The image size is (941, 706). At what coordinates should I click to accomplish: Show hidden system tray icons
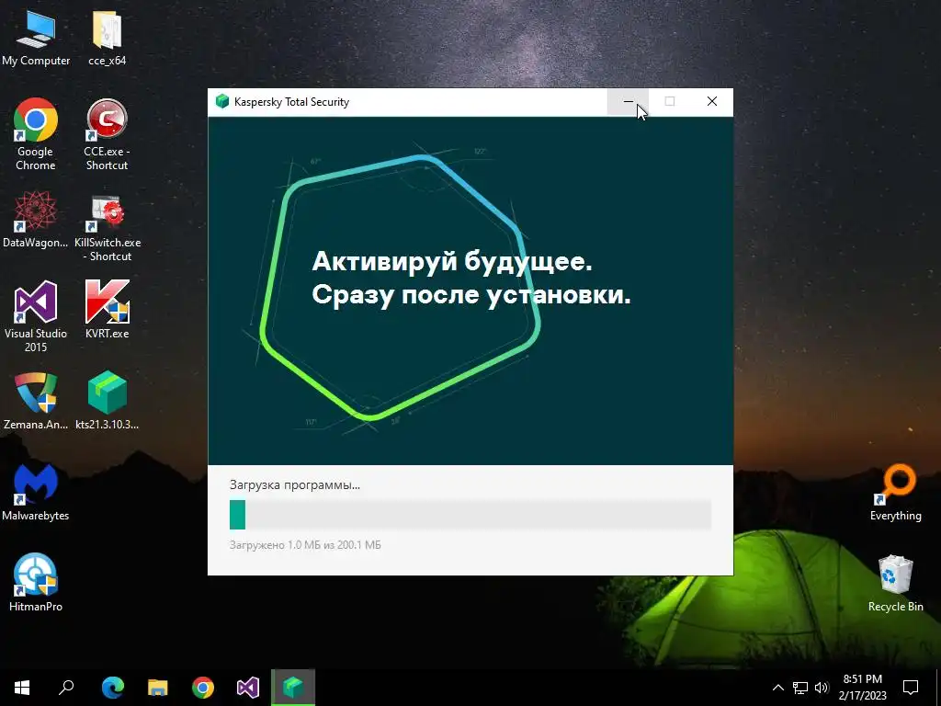(x=777, y=688)
